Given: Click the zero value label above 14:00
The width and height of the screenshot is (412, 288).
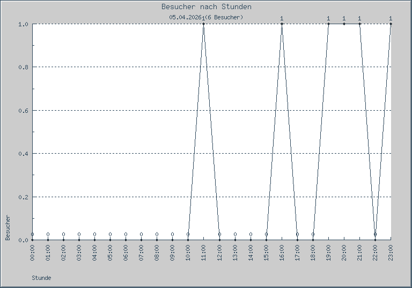Looking at the screenshot, I should coord(251,234).
